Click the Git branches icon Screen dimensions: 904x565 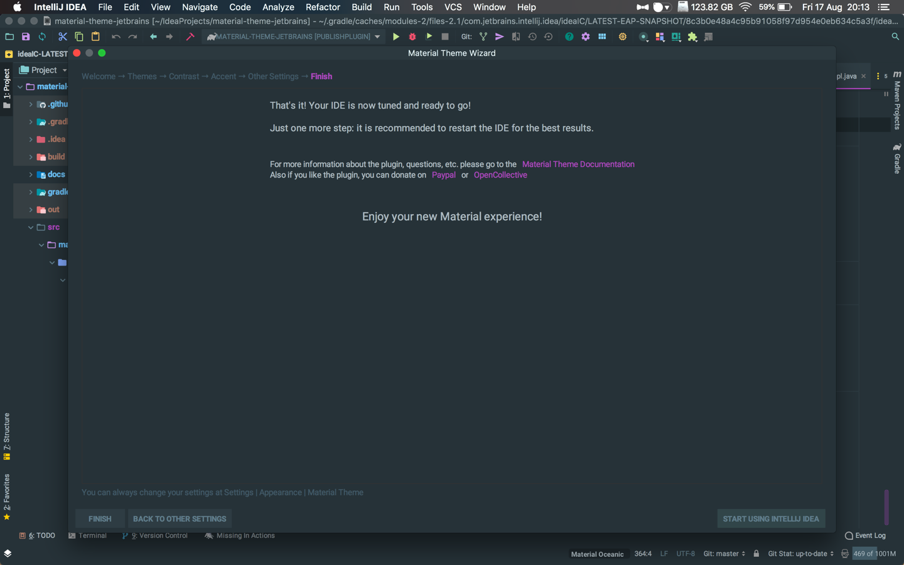tap(483, 37)
